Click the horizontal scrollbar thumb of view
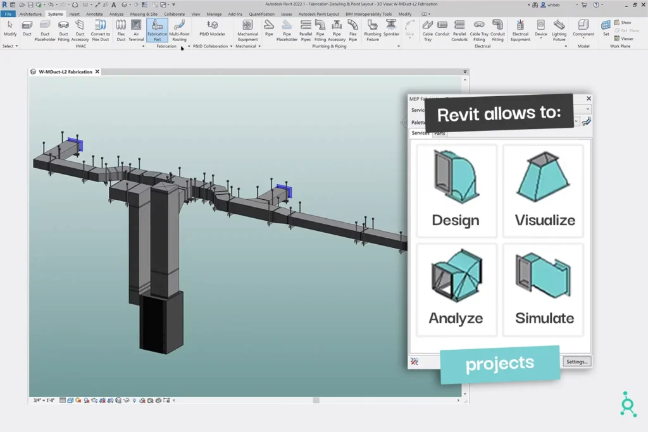 (x=316, y=400)
